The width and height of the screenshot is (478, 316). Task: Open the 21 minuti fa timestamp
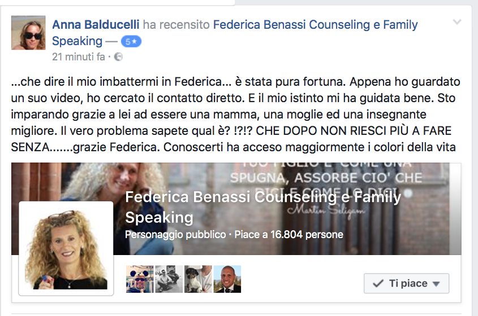click(78, 57)
